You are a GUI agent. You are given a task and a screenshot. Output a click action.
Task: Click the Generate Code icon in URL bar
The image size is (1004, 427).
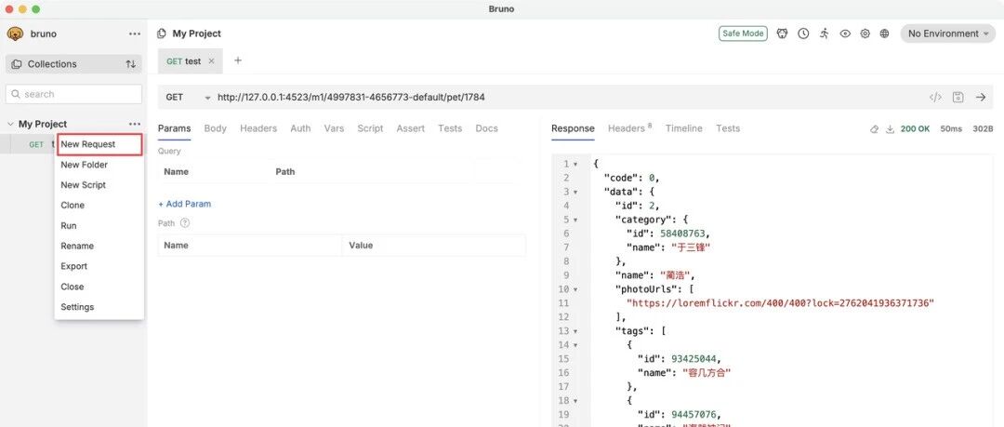point(935,97)
